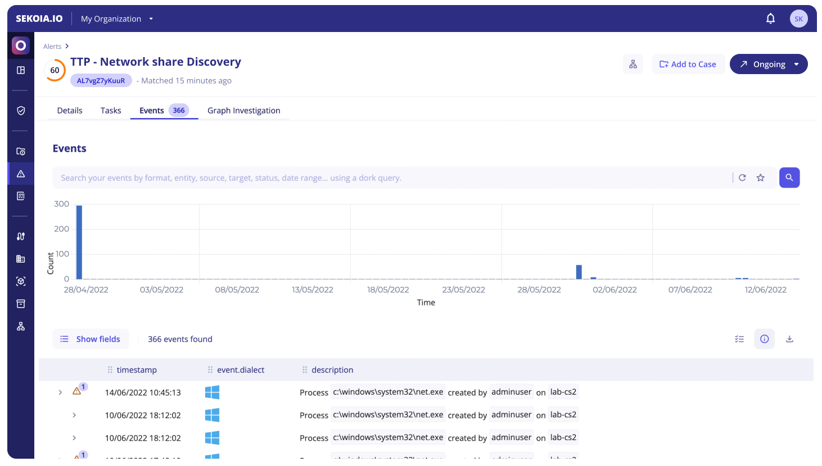This screenshot has height=466, width=822.
Task: Click the alerts triangle sidebar icon
Action: tap(21, 174)
